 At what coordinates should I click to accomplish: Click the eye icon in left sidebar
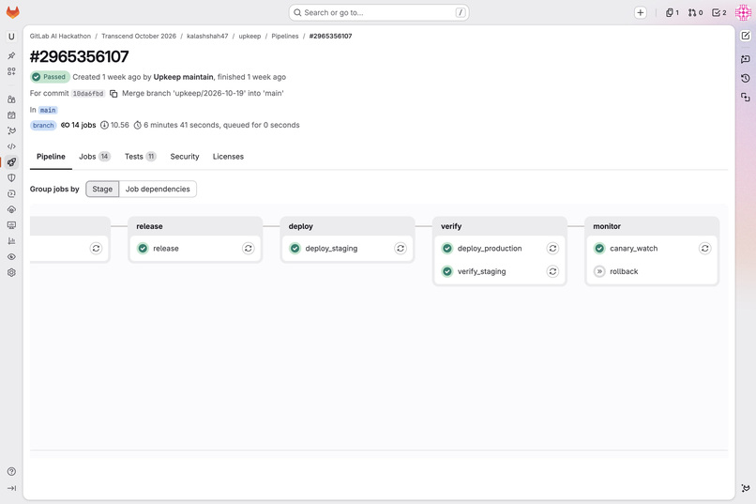(11, 256)
